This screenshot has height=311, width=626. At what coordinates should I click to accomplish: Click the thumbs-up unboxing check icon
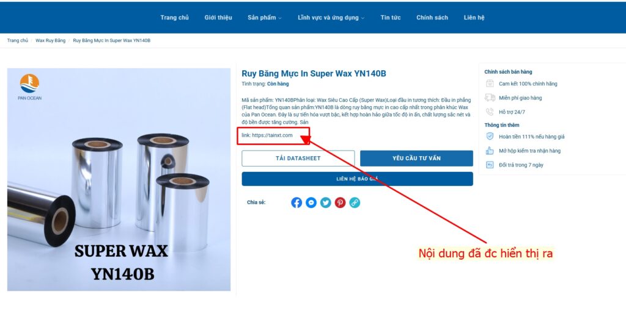490,151
